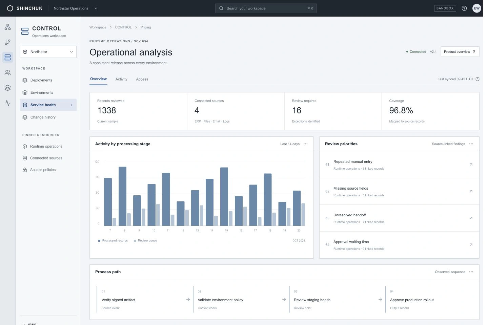Viewport: 488px width, 325px height.
Task: Go to CONTROL breadcrumb
Action: coord(123,27)
